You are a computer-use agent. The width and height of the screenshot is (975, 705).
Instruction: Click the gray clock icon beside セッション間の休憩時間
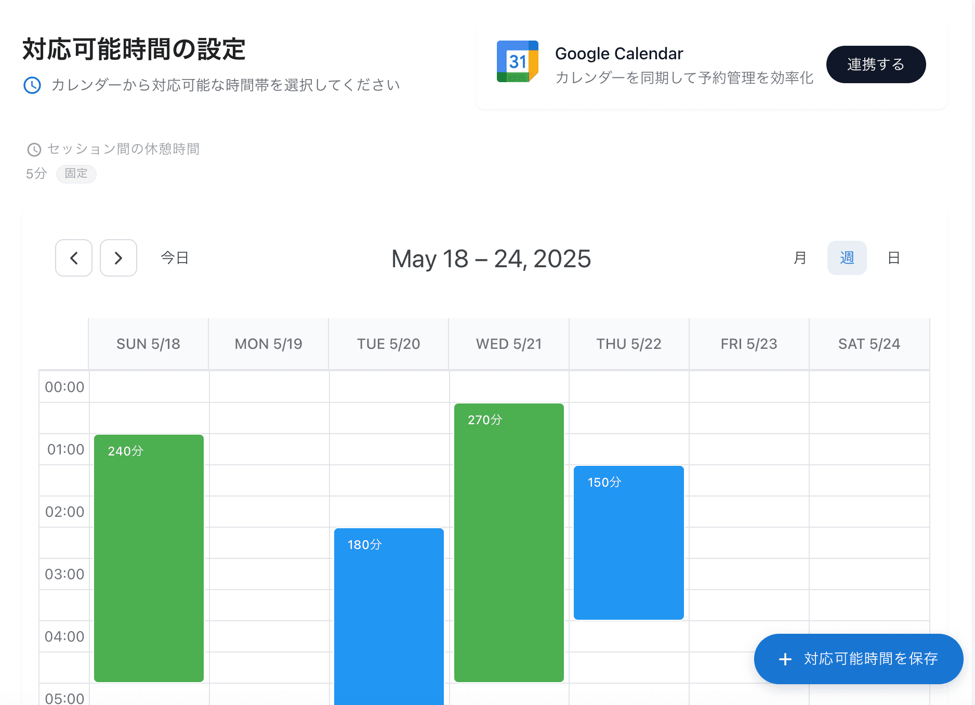pyautogui.click(x=34, y=150)
